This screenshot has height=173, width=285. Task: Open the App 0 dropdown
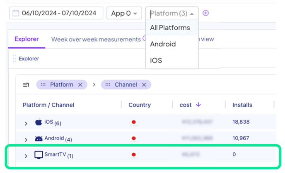pyautogui.click(x=124, y=13)
